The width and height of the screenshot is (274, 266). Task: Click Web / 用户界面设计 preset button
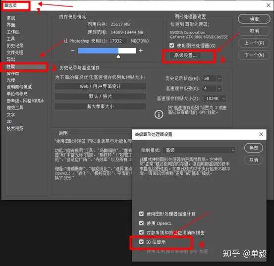tap(100, 86)
